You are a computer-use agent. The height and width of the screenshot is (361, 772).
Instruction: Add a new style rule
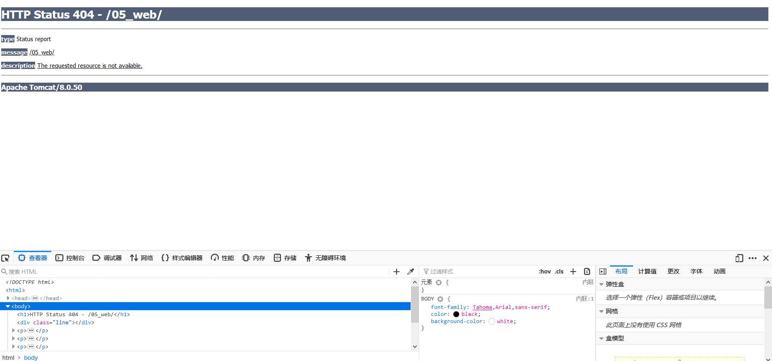573,272
